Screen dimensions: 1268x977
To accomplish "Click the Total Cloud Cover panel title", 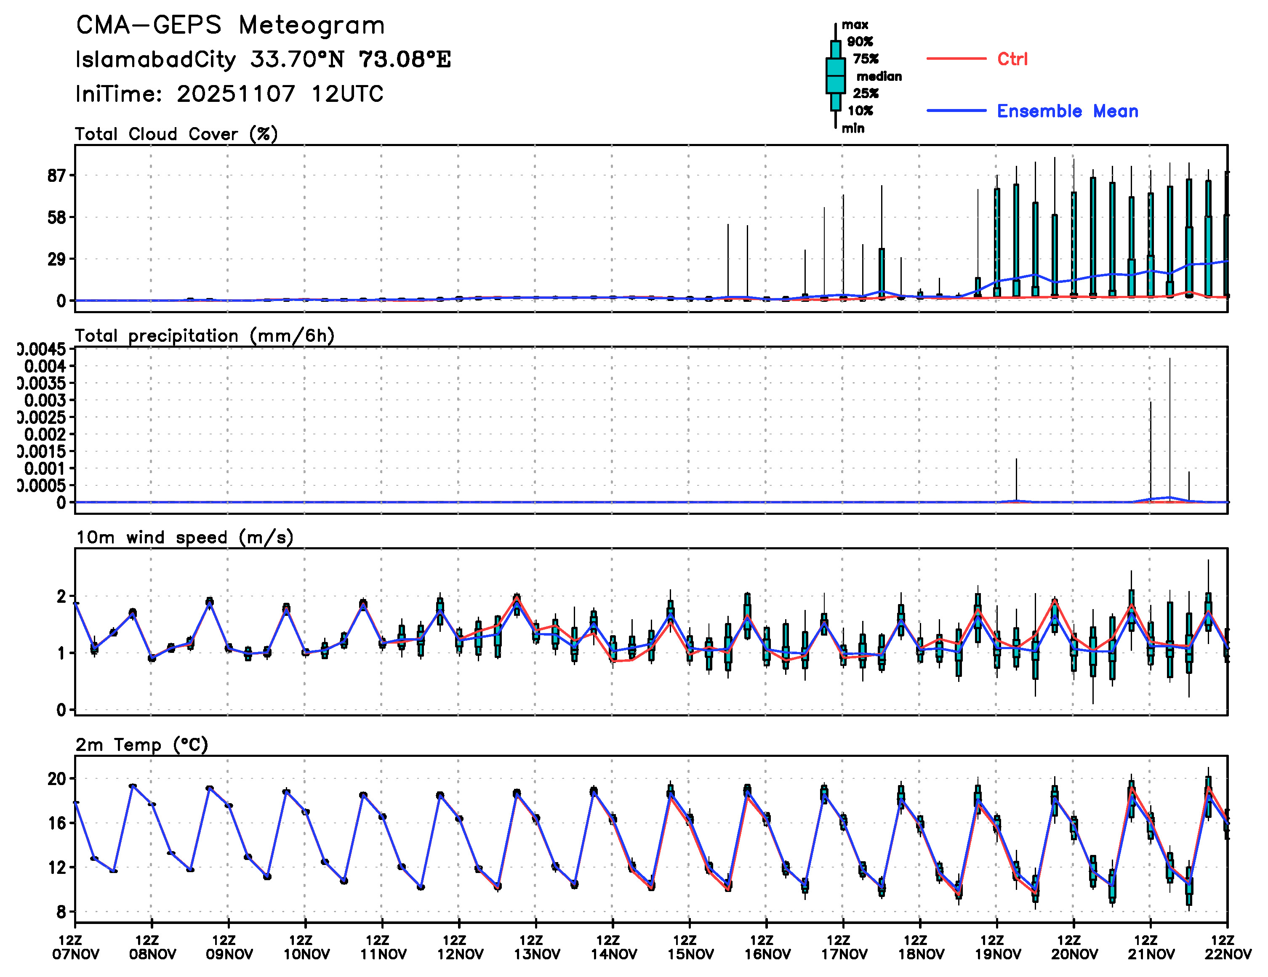I will tap(176, 134).
